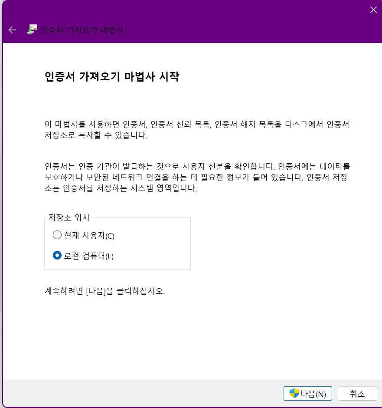Click the back arrow in wizard header
382x408 pixels.
12,30
